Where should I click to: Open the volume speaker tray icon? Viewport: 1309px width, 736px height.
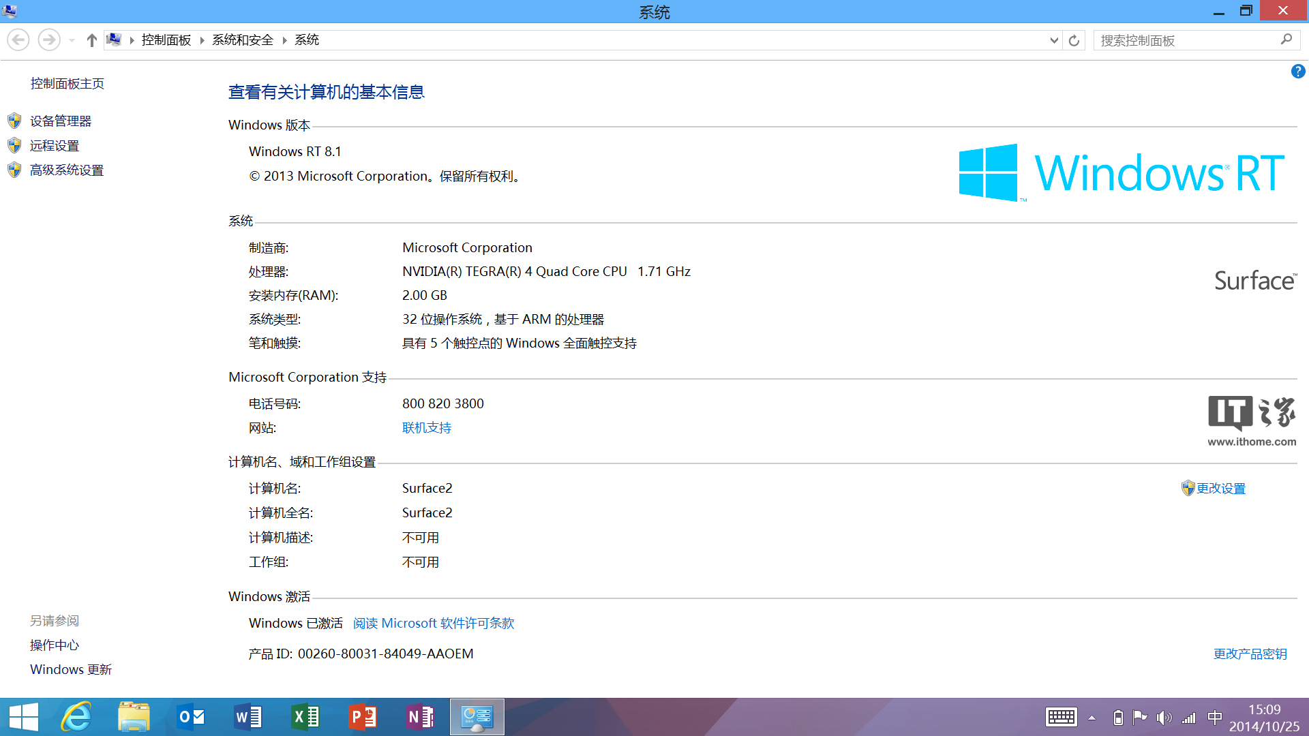point(1164,718)
